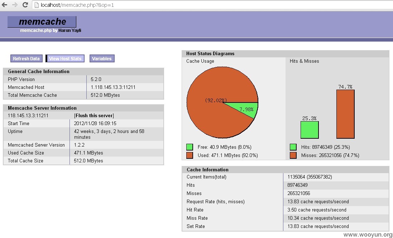Open the Harun Yayli author link
Image resolution: width=393 pixels, height=238 pixels.
click(x=70, y=30)
